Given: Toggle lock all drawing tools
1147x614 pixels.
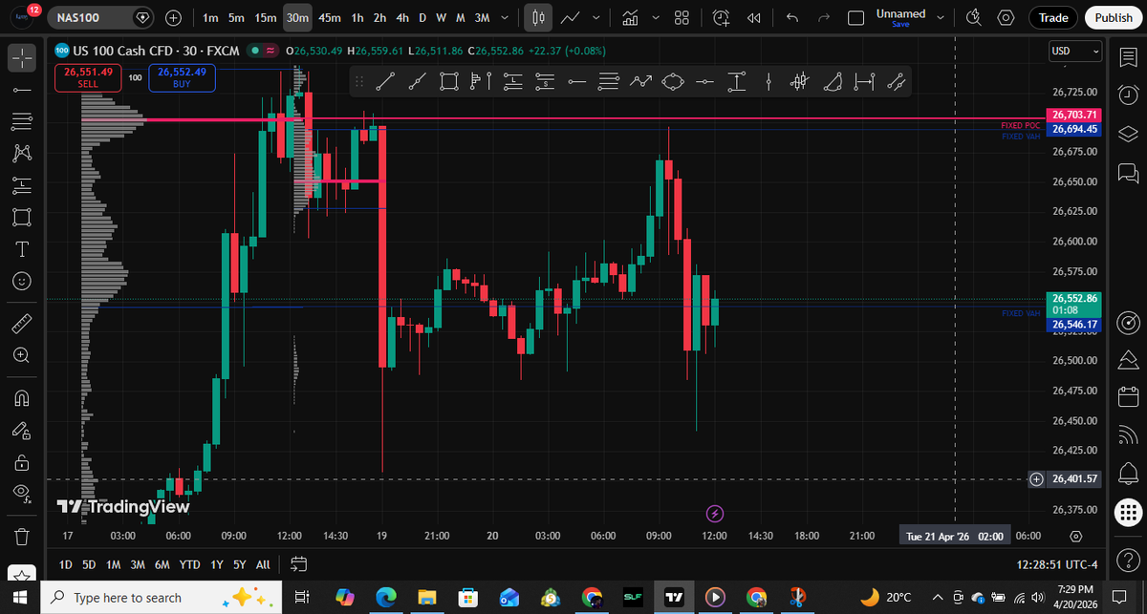Looking at the screenshot, I should [21, 462].
